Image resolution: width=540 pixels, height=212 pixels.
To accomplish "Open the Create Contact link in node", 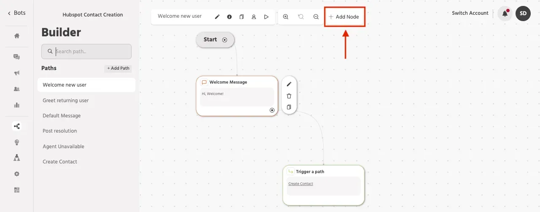I will (301, 184).
